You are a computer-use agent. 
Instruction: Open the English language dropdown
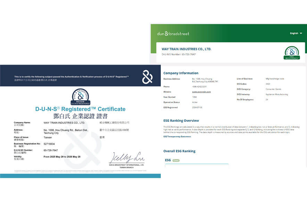pos(296,33)
